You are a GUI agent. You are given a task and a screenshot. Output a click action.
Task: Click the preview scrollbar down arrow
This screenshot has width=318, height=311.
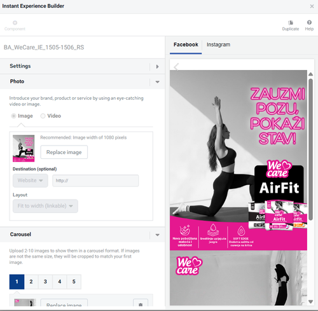(310, 301)
